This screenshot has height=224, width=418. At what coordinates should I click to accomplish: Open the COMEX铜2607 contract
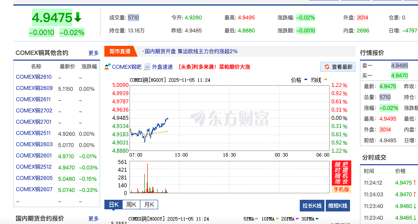[34, 189]
